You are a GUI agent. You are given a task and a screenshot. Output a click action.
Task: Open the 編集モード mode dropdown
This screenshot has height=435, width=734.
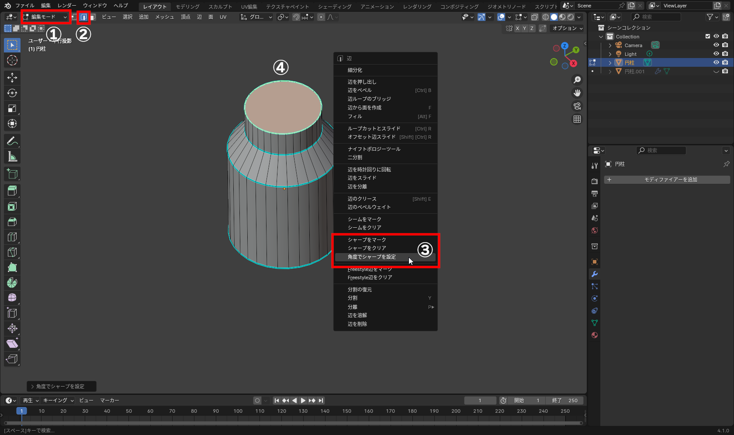coord(45,17)
